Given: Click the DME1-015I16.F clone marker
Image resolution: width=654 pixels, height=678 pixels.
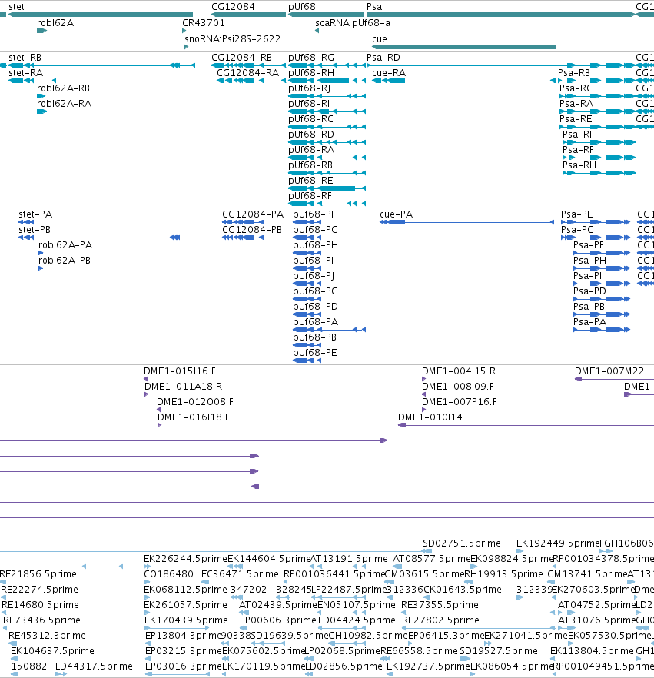Looking at the screenshot, I should pos(146,379).
